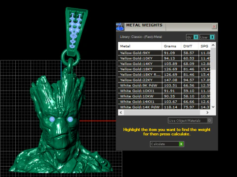This screenshot has height=177, width=237.
Task: Click the 75.97 DWT value
Action: pyautogui.click(x=189, y=107)
